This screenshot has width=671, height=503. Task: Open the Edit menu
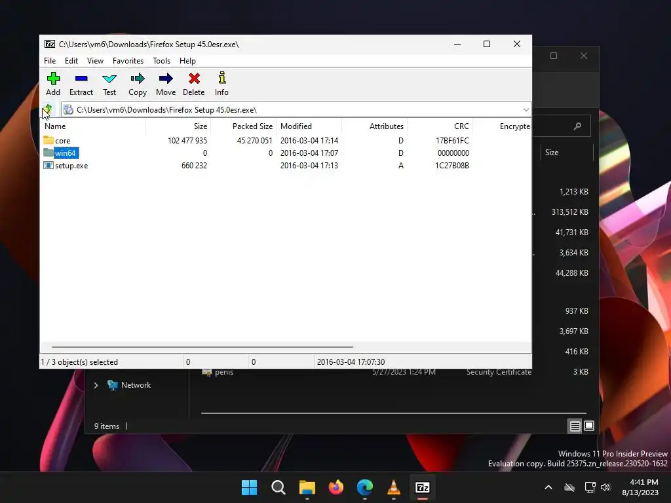pyautogui.click(x=71, y=61)
